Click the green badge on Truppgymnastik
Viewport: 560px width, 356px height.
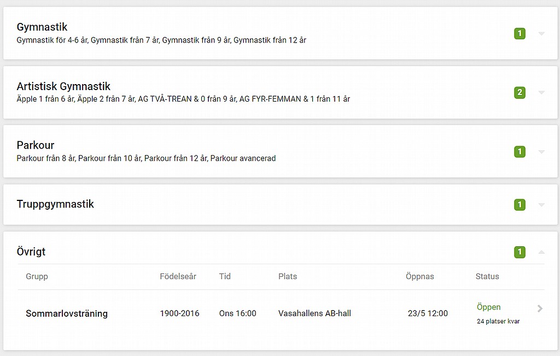(520, 205)
